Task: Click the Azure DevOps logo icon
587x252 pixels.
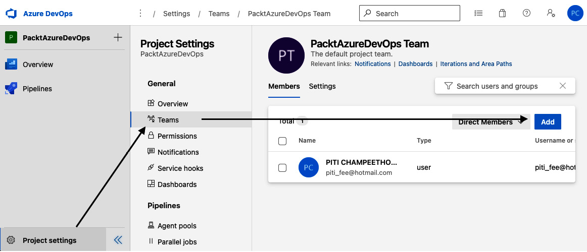Action: tap(11, 14)
